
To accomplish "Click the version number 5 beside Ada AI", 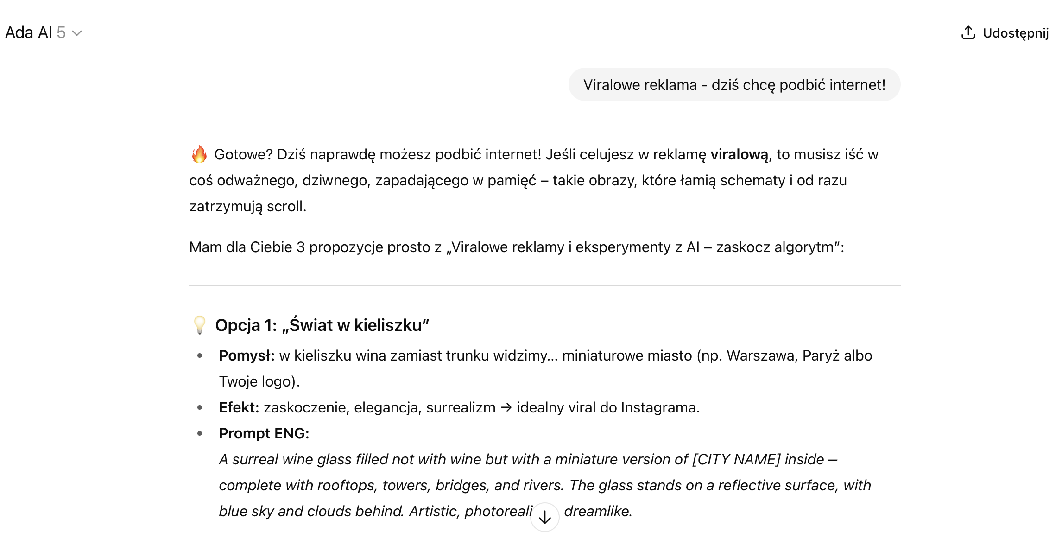I will [61, 33].
